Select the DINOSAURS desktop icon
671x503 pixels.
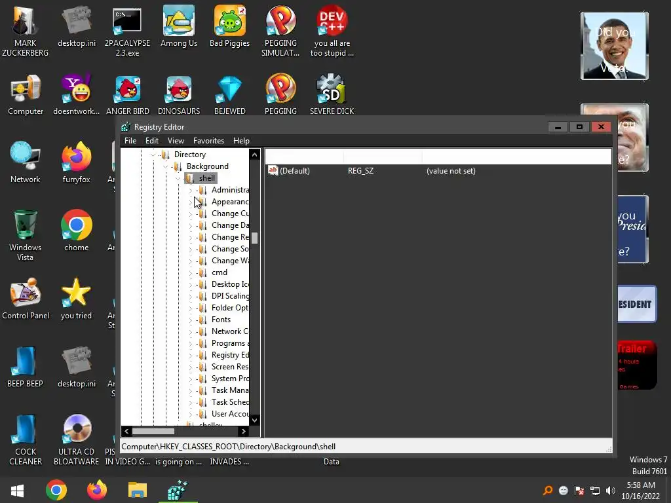[178, 94]
